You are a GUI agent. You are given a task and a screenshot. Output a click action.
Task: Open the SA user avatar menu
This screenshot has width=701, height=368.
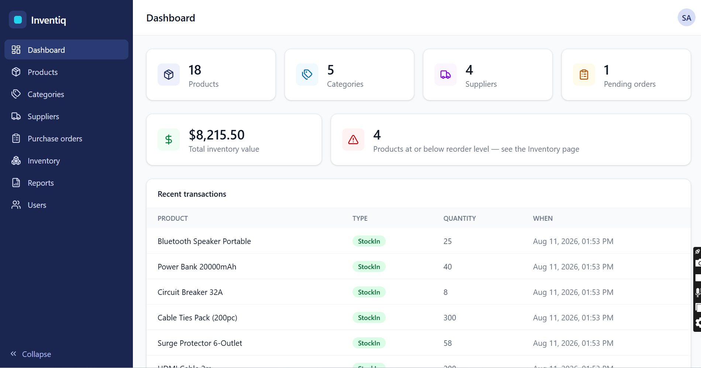click(686, 18)
